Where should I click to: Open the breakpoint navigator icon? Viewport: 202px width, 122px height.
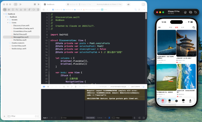pos(34,9)
